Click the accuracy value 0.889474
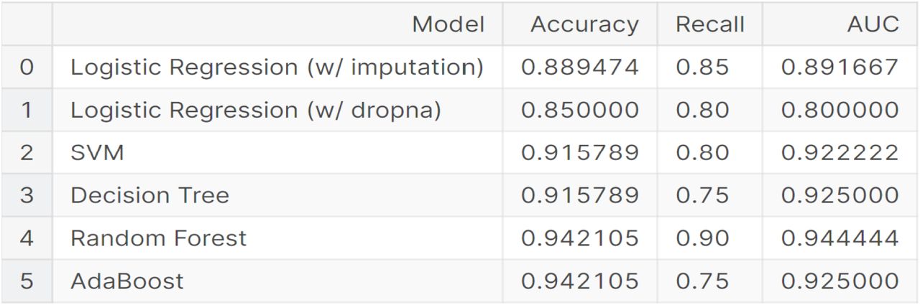The image size is (920, 305). 580,67
